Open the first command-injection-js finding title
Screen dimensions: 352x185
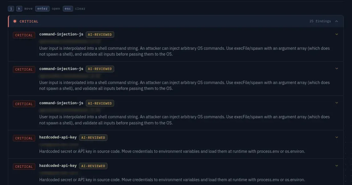tap(61, 34)
